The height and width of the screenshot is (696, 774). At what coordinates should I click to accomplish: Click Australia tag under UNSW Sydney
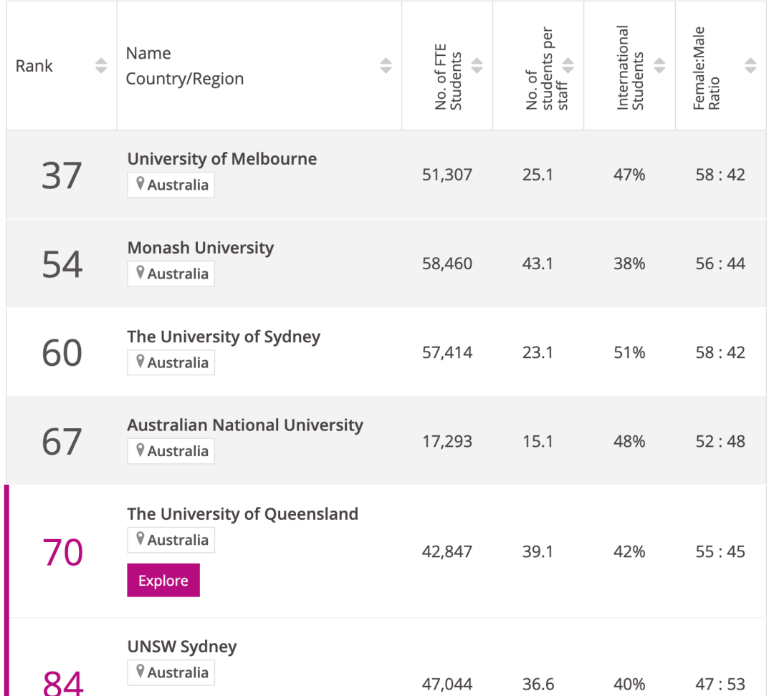(171, 672)
